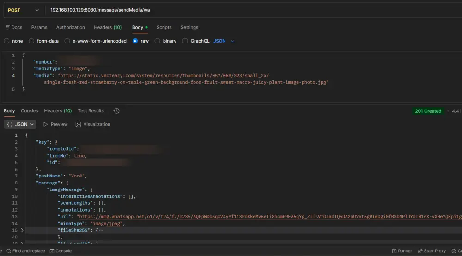
Task: Open the Test Results tab
Action: 91,111
